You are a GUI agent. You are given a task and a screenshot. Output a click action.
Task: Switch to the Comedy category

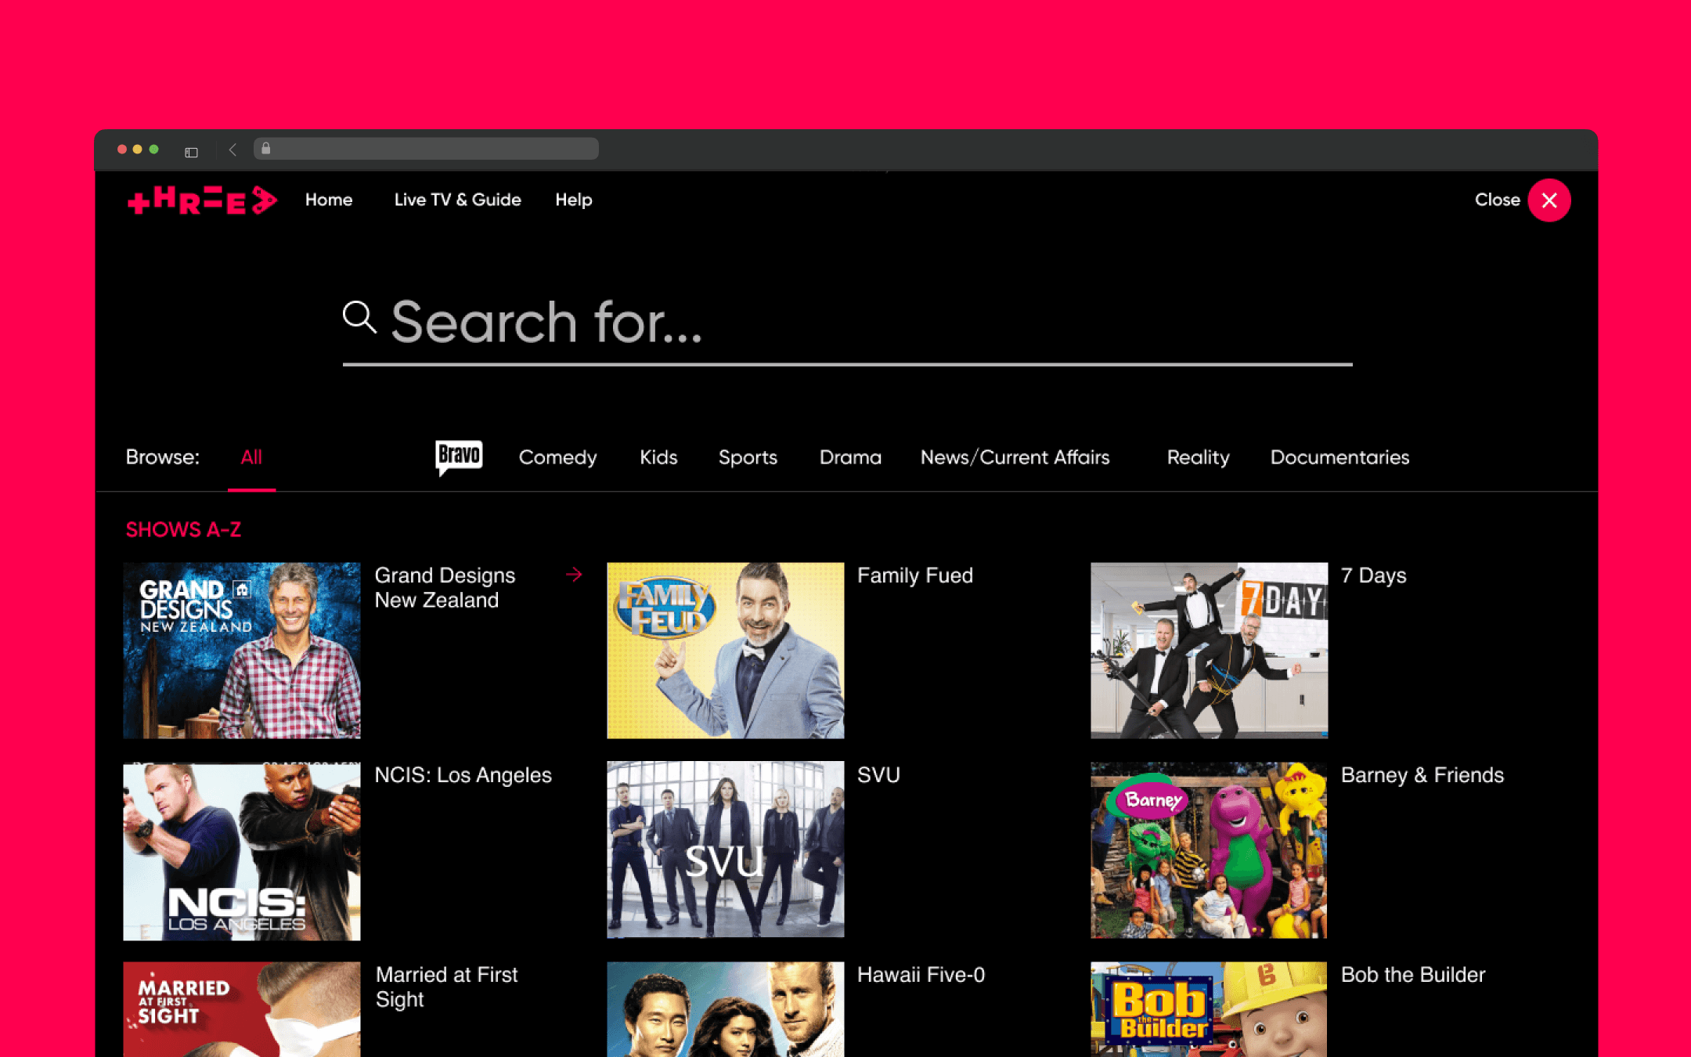[557, 457]
